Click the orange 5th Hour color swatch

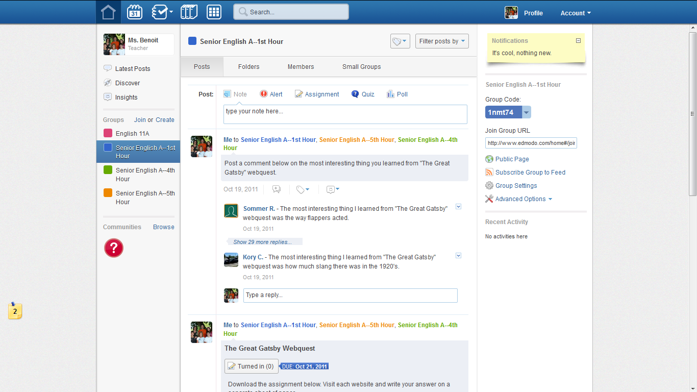[x=108, y=193]
